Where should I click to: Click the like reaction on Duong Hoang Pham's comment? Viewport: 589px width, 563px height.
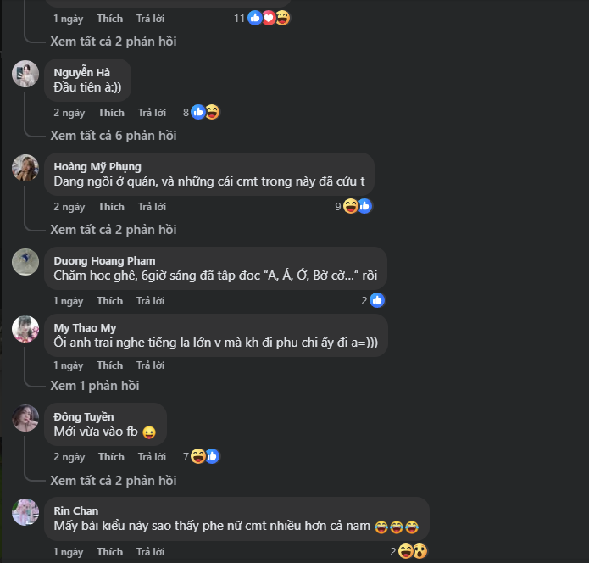(377, 300)
